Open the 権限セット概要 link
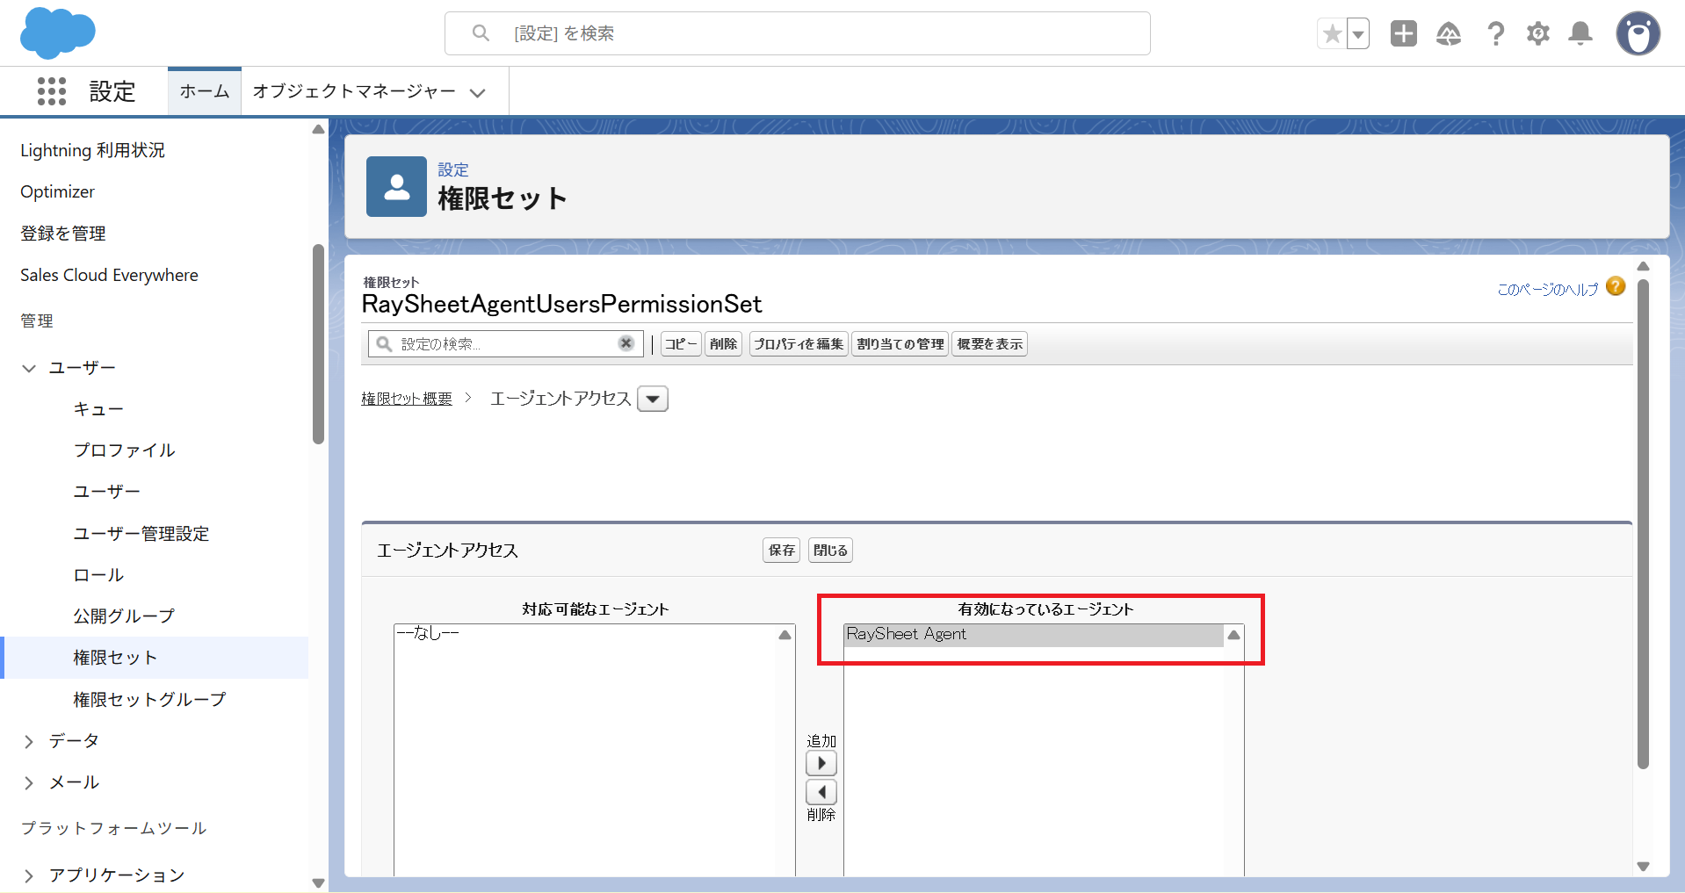The image size is (1685, 893). 406,399
